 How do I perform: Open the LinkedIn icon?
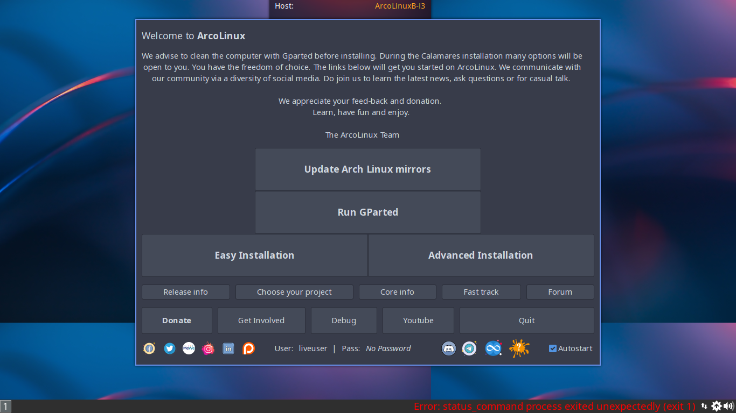228,348
